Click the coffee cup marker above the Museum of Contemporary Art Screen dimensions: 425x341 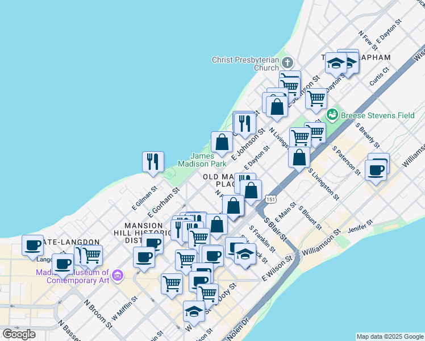click(x=63, y=265)
